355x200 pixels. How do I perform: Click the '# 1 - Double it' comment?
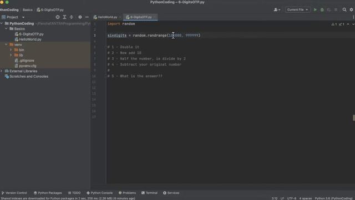123,47
